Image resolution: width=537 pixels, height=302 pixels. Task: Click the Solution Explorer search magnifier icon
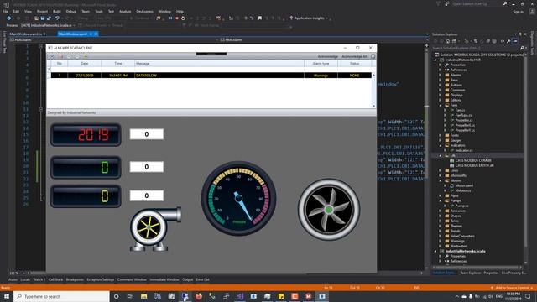click(522, 48)
